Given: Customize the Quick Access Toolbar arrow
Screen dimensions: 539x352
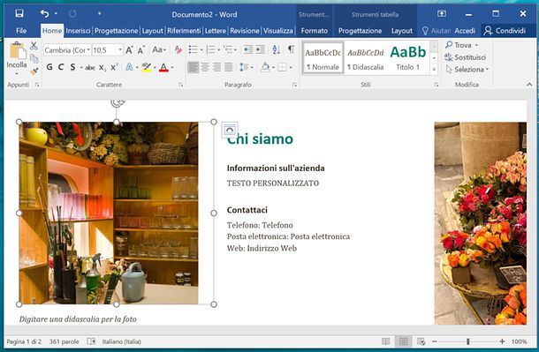Looking at the screenshot, I should [99, 14].
